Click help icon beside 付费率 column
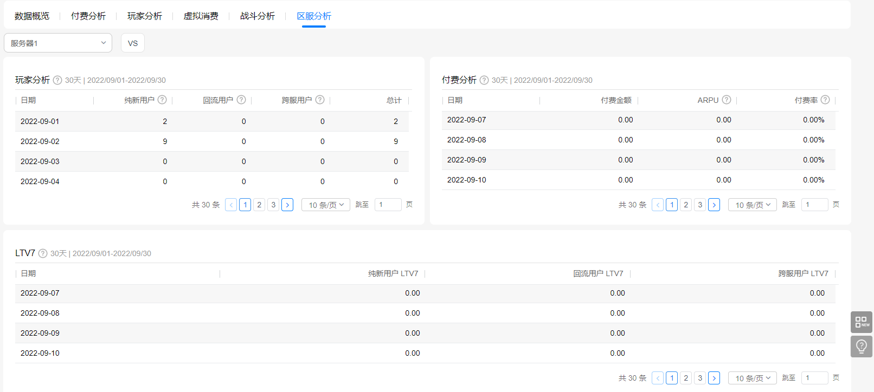Image resolution: width=874 pixels, height=392 pixels. tap(825, 100)
